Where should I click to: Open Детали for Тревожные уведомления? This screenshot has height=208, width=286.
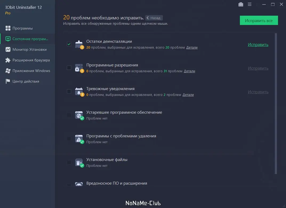pos(188,95)
